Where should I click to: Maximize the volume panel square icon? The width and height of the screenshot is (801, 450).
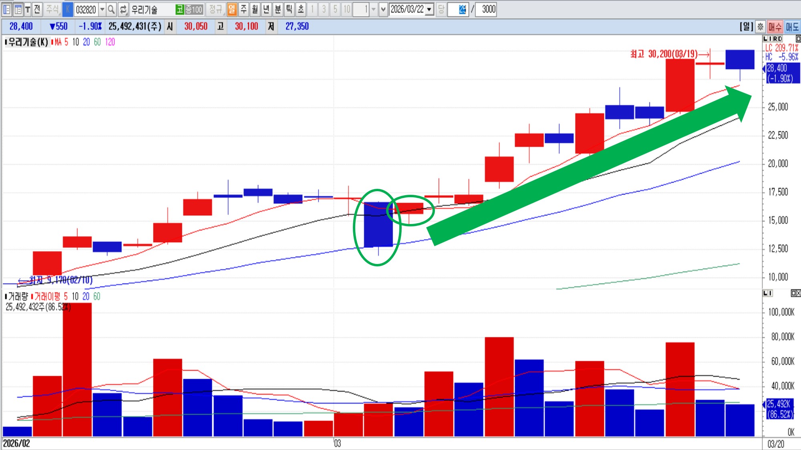793,293
